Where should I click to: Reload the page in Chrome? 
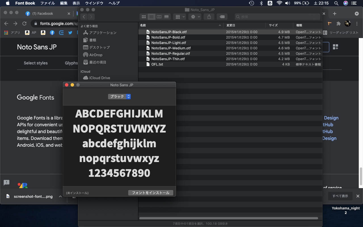(x=24, y=24)
